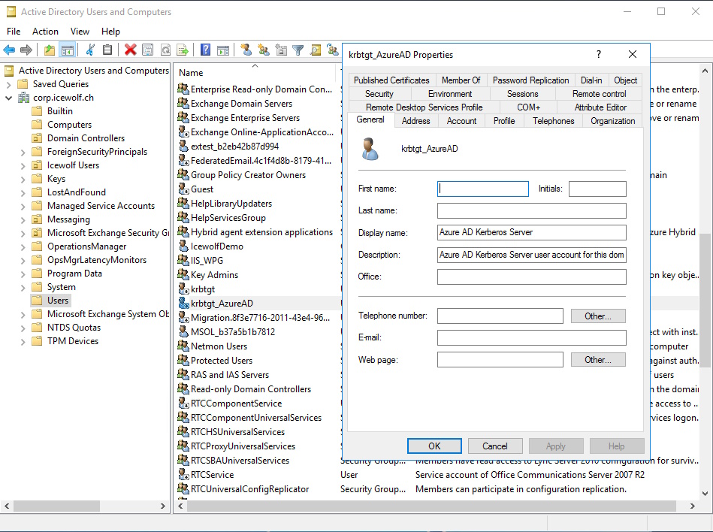Switch to the Organization tab

pyautogui.click(x=613, y=121)
